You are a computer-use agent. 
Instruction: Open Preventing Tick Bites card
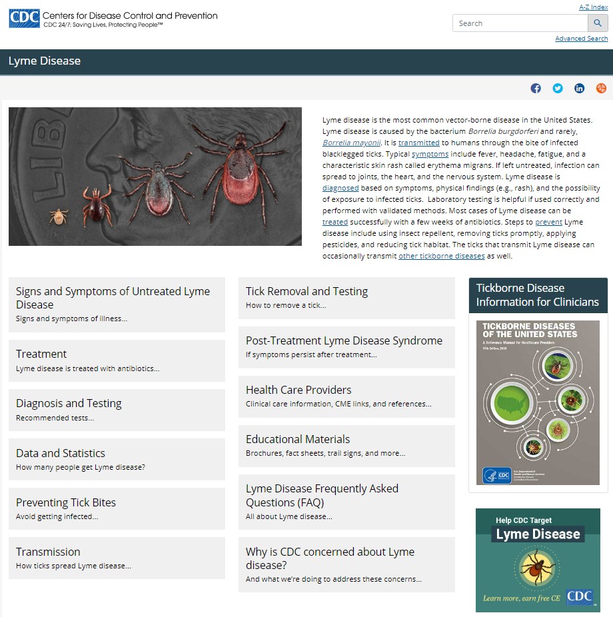pyautogui.click(x=117, y=509)
